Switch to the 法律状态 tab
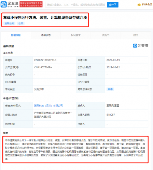The width and height of the screenshot is (153, 170). click(46, 35)
